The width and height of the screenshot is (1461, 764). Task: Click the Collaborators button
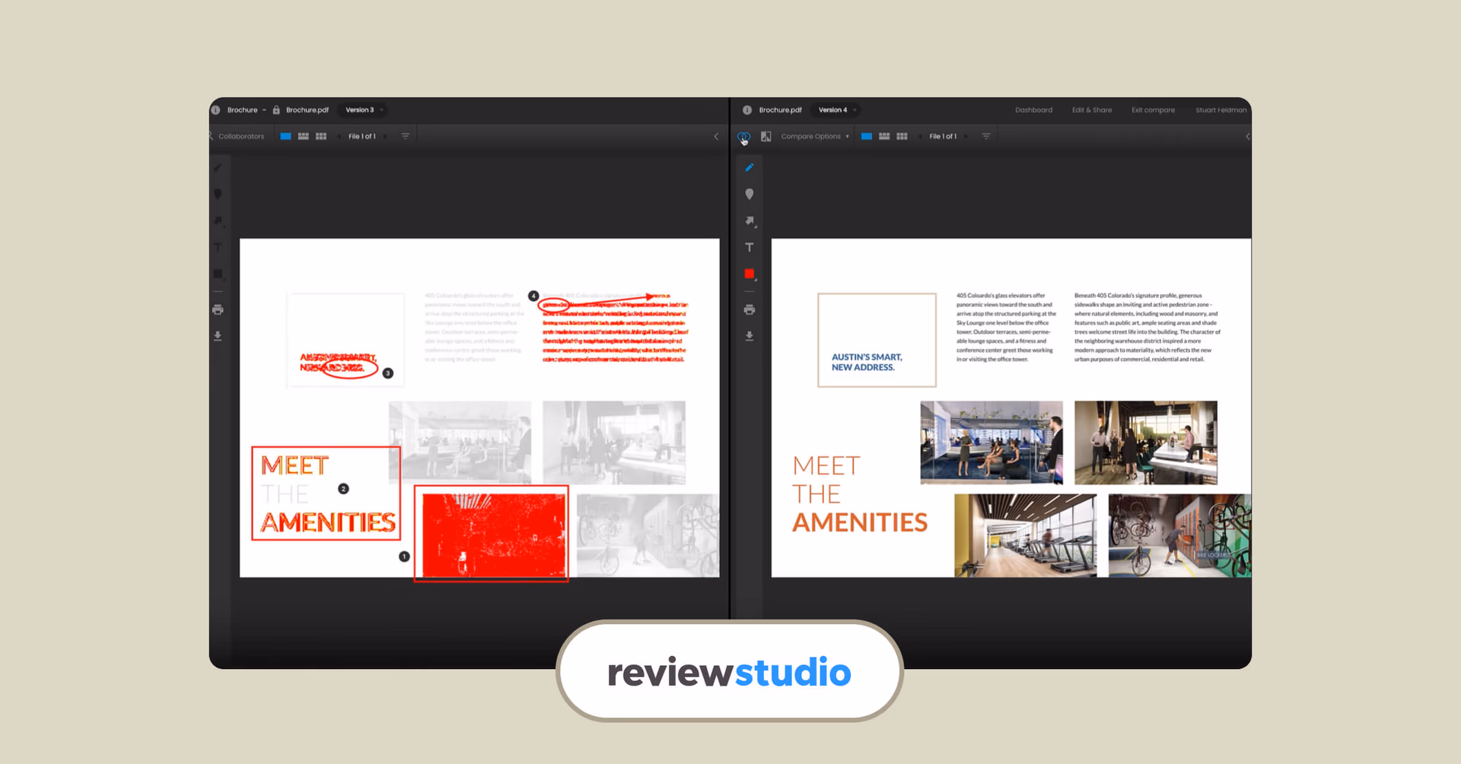pyautogui.click(x=240, y=137)
